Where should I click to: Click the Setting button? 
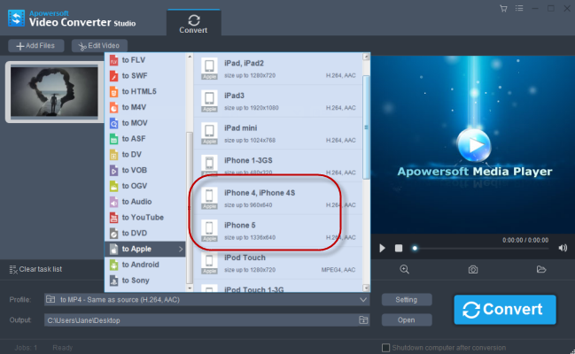407,300
